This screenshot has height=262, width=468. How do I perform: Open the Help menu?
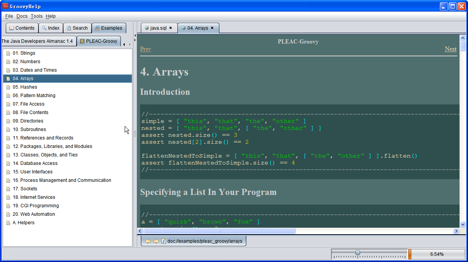coord(50,16)
